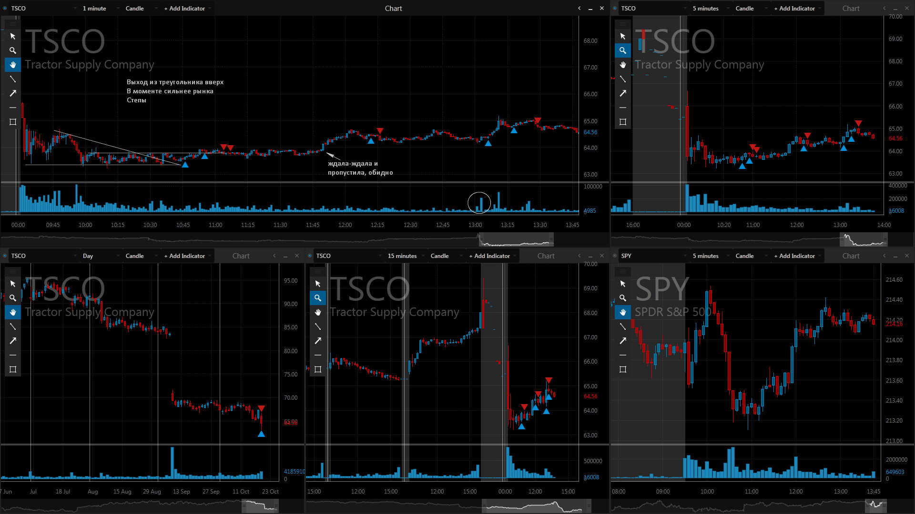The image size is (915, 514).
Task: Click the Chart tab of TSCO 5 minutes panel
Action: pos(851,8)
